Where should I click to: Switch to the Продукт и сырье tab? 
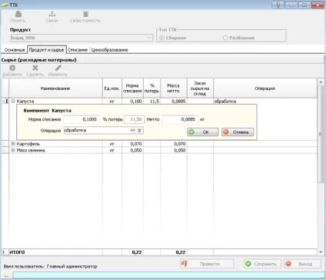click(47, 50)
